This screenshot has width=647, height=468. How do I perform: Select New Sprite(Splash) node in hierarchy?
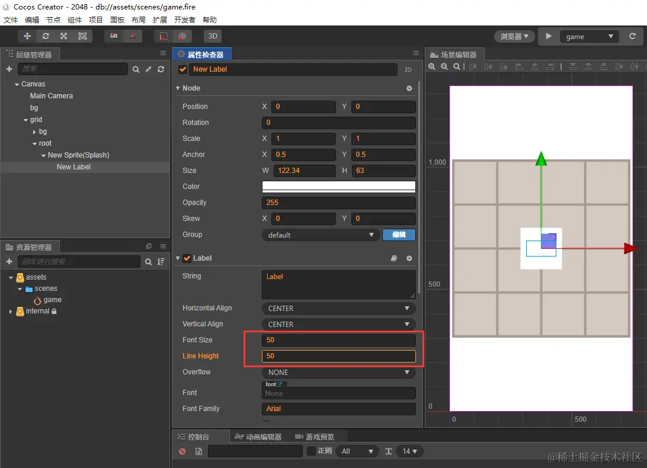[78, 155]
